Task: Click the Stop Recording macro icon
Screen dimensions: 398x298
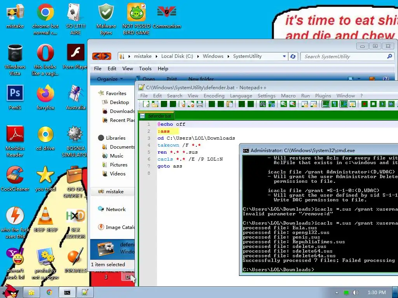Action: pyautogui.click(x=374, y=104)
